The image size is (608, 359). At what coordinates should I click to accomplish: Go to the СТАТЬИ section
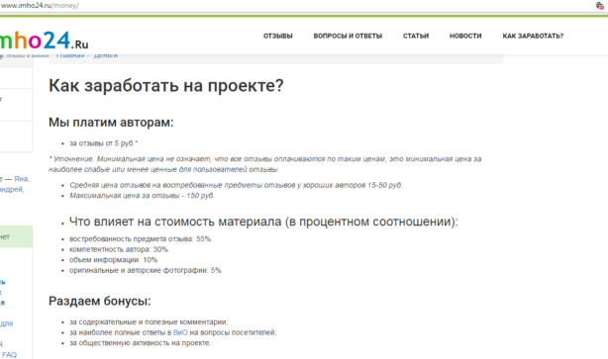416,36
